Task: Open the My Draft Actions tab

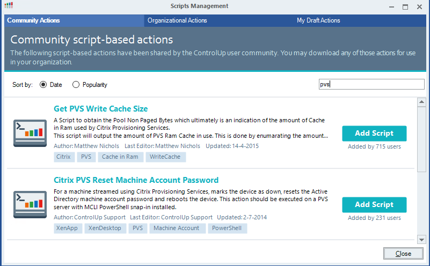Action: pos(318,20)
